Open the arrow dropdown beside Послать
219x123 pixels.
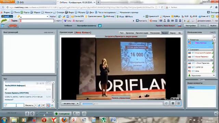pyautogui.click(x=36, y=105)
